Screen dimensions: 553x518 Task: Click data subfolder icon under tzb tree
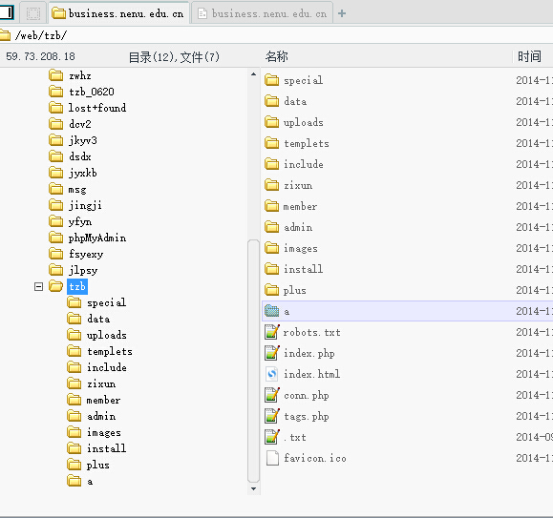pos(74,319)
